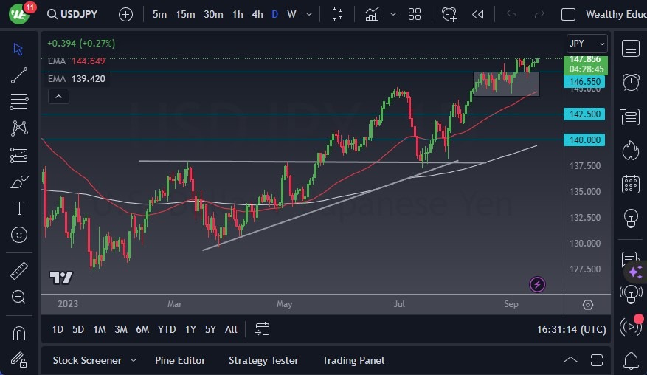Start bar replay mode

478,14
